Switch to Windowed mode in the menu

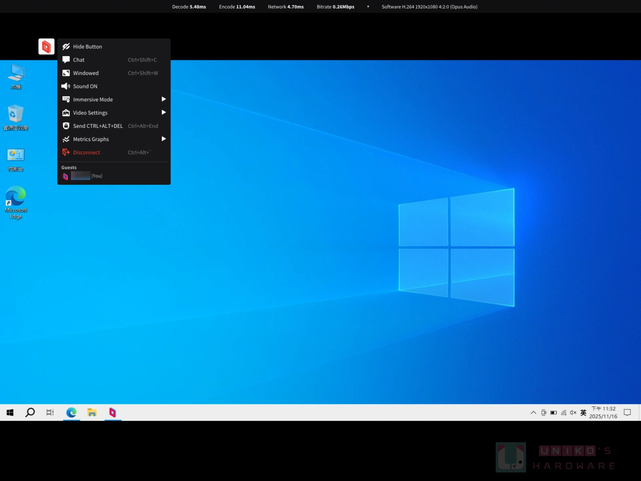85,73
